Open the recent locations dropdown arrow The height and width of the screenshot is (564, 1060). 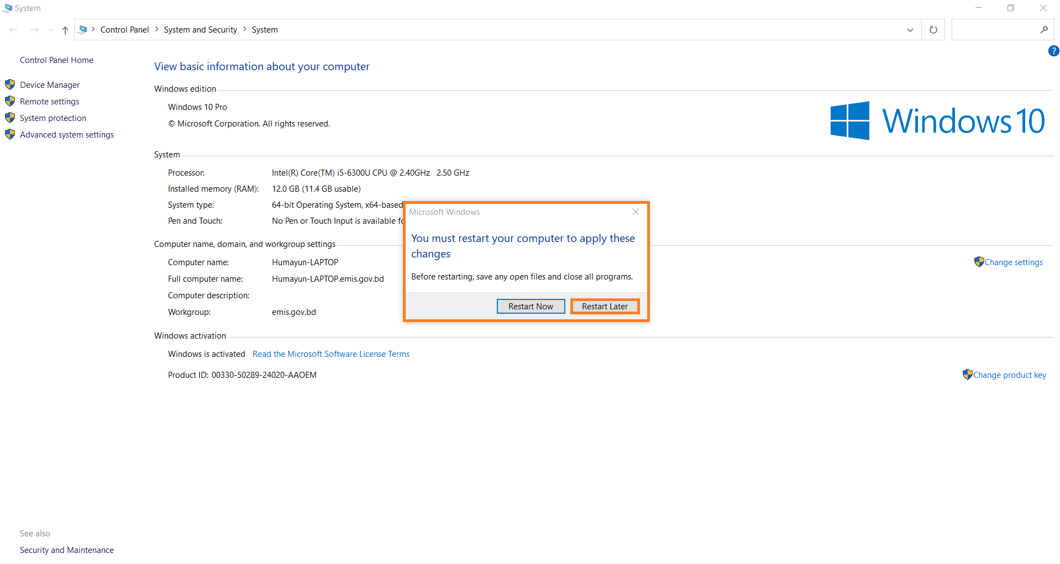51,30
